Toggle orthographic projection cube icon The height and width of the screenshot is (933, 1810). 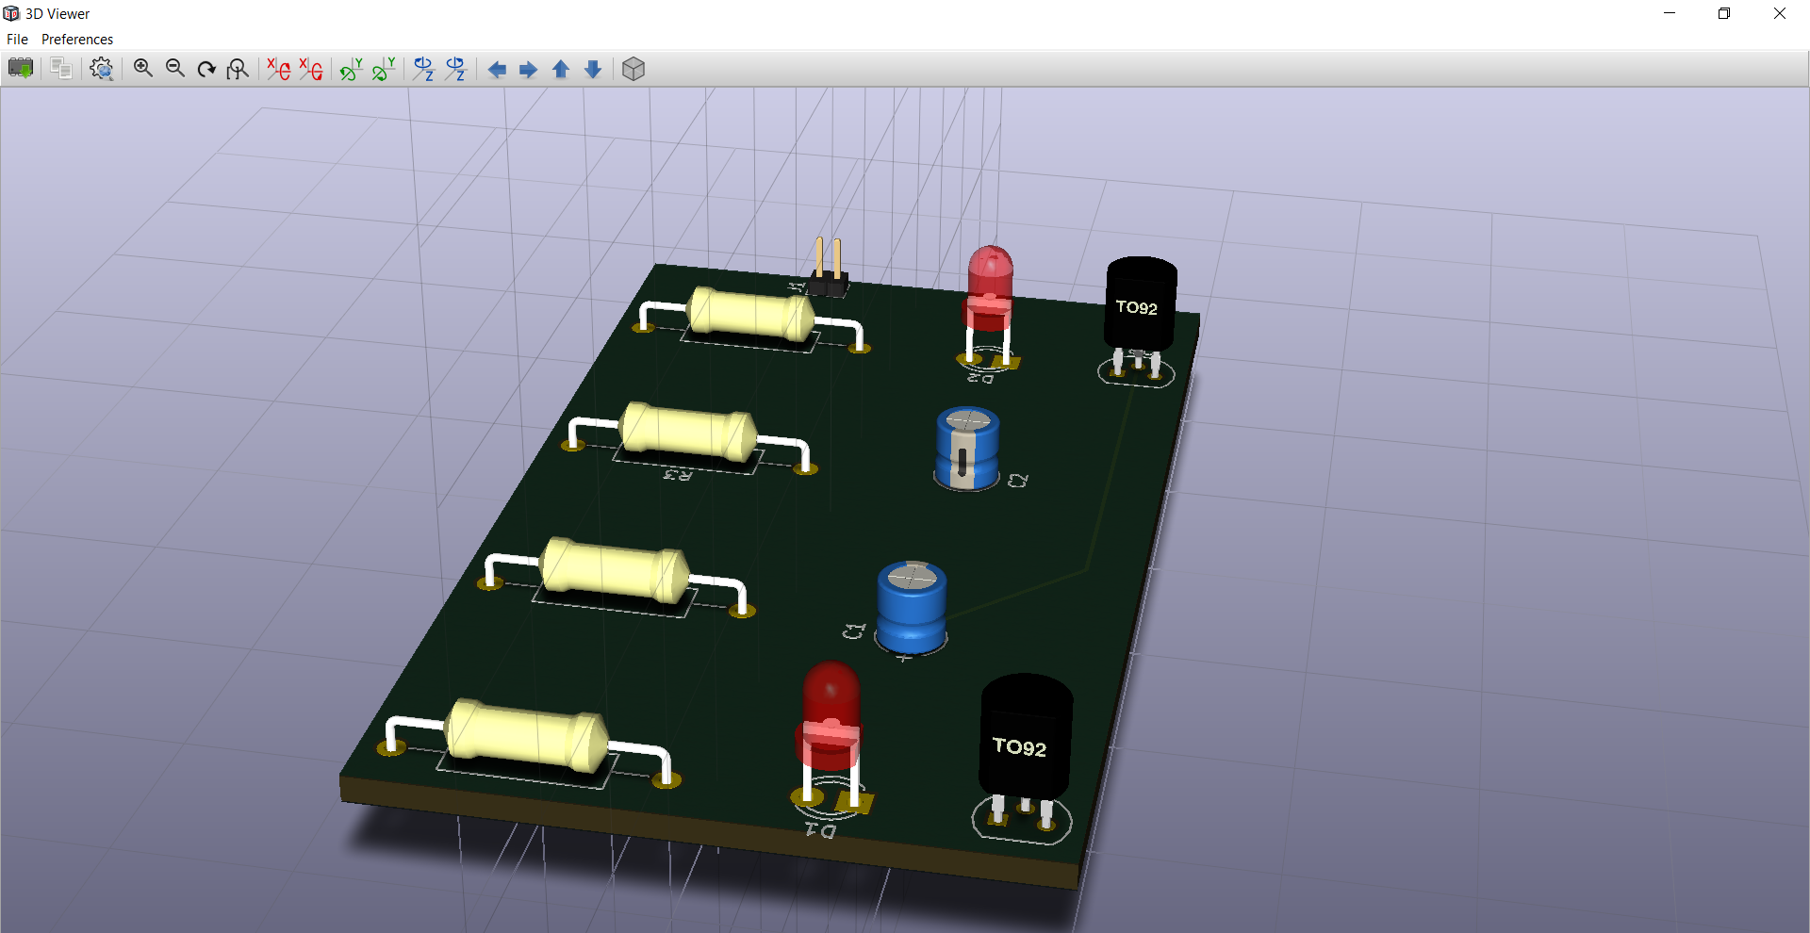coord(633,69)
